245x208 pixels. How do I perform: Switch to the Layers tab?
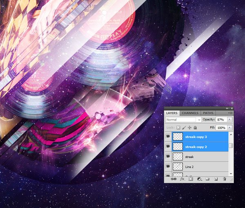click(x=172, y=113)
